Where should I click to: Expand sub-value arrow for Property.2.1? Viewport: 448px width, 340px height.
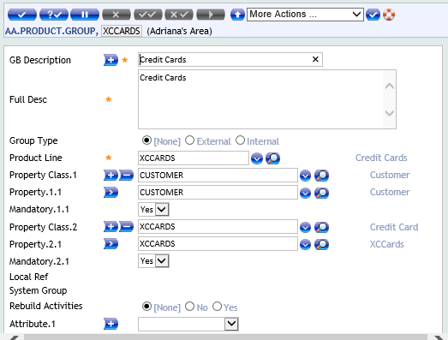(x=111, y=244)
